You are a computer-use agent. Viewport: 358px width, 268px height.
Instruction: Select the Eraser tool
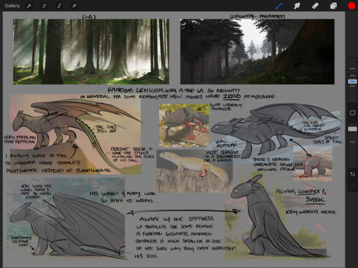pos(315,6)
